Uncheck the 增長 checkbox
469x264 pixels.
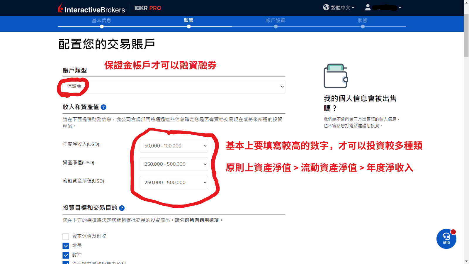[66, 246]
